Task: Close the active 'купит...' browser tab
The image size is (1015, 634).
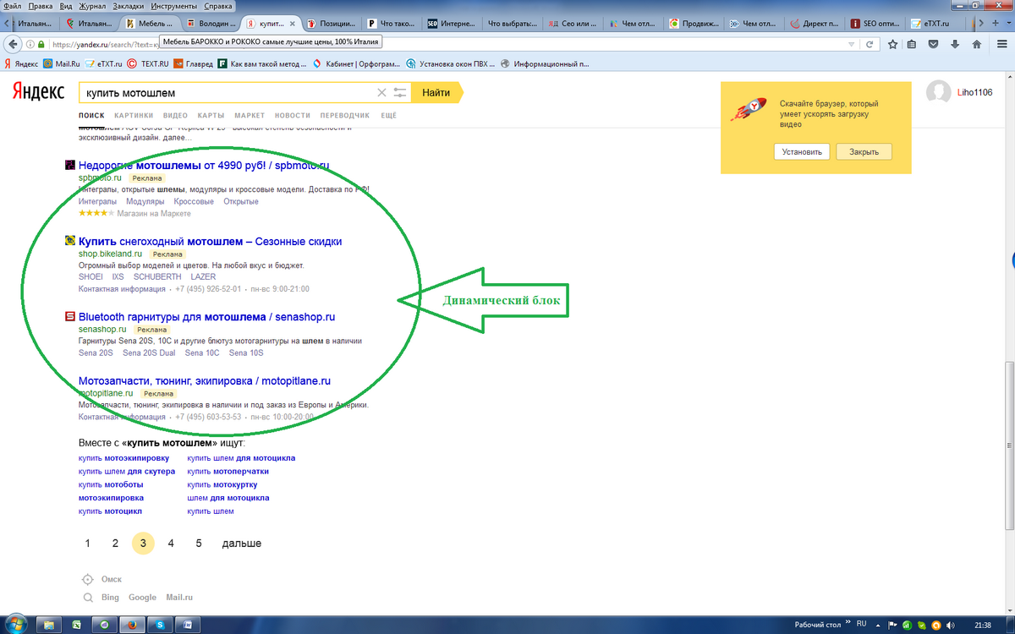Action: pos(293,24)
